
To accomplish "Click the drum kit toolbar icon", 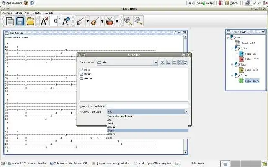I will [110, 21].
